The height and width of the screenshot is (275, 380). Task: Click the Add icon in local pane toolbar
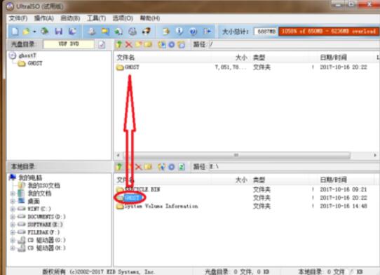click(x=162, y=166)
